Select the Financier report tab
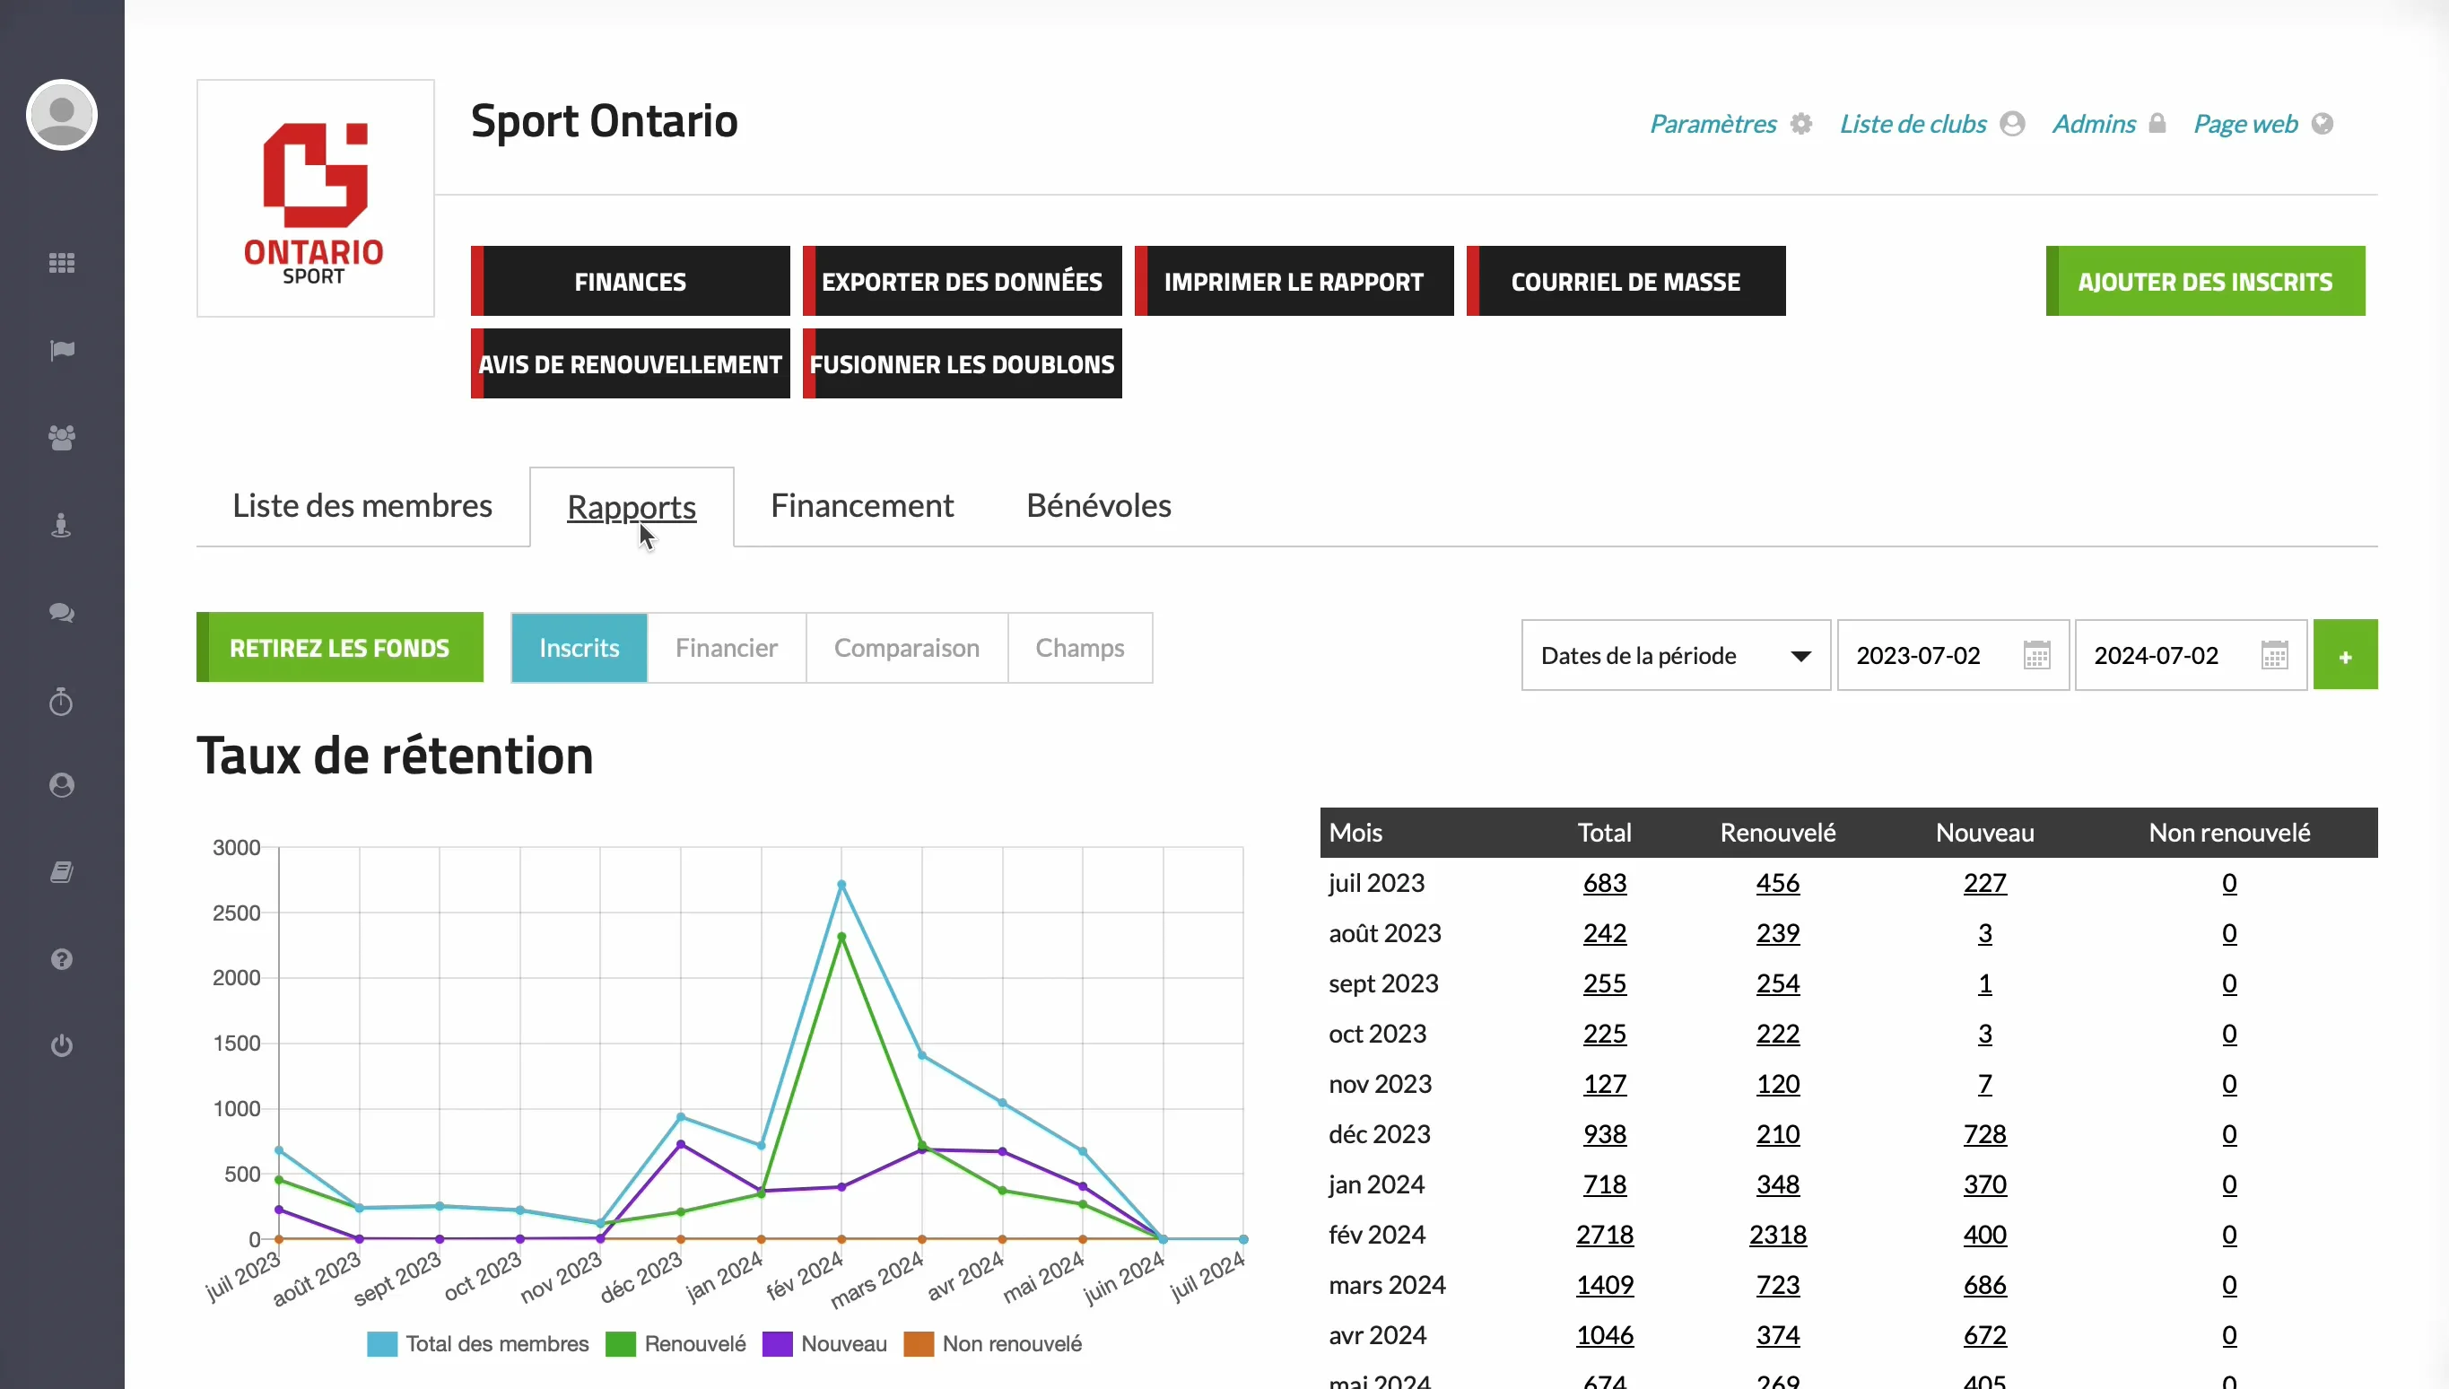 (x=726, y=648)
